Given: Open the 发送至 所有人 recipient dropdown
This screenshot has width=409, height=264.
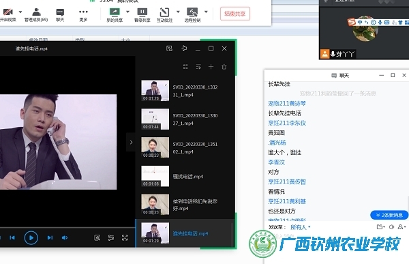Looking at the screenshot, I should [301, 227].
